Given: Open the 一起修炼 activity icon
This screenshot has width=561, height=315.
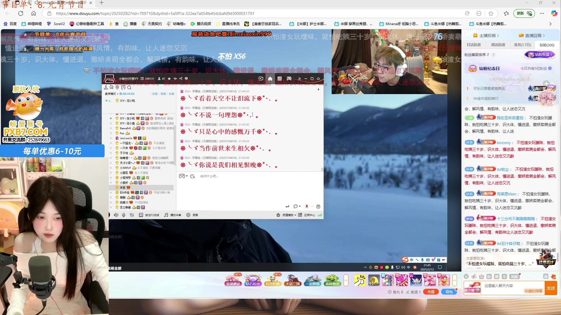Looking at the screenshot, I should (x=312, y=280).
